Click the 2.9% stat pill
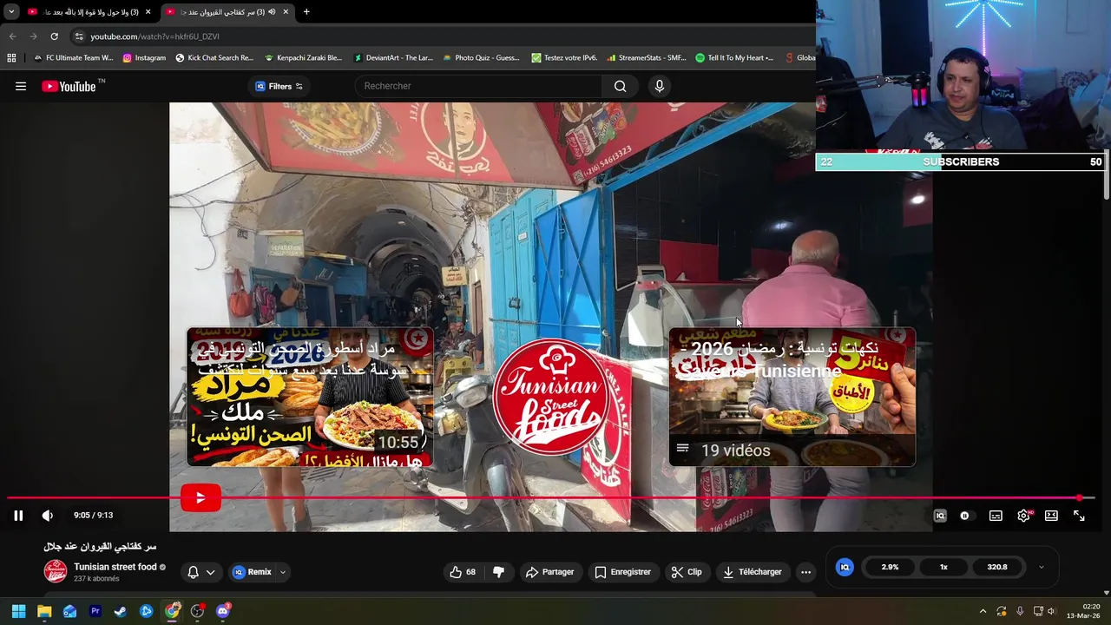Viewport: 1111px width, 625px height. [890, 567]
